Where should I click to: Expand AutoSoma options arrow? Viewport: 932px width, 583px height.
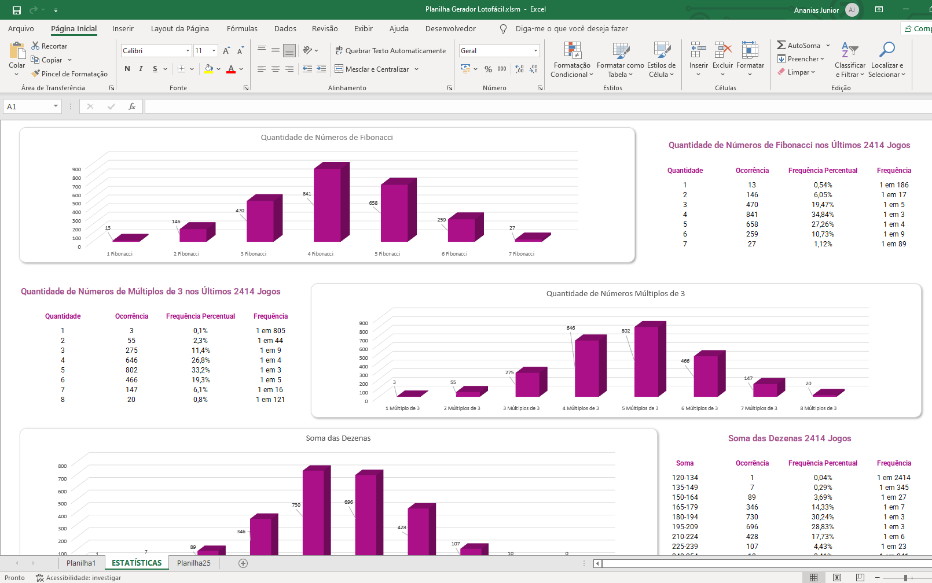[828, 45]
